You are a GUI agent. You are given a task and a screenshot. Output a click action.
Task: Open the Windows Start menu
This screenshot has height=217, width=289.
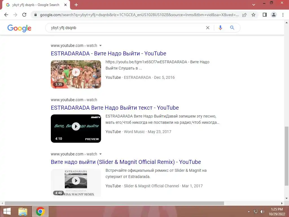[x=7, y=211]
